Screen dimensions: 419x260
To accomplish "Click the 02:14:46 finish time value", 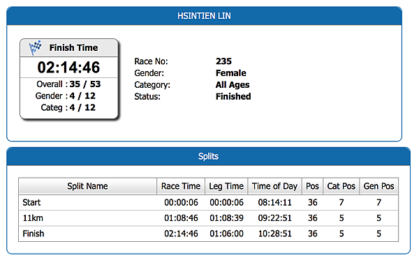I will tap(68, 67).
